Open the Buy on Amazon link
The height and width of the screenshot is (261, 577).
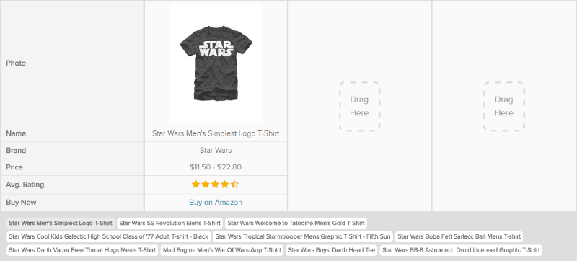point(216,203)
